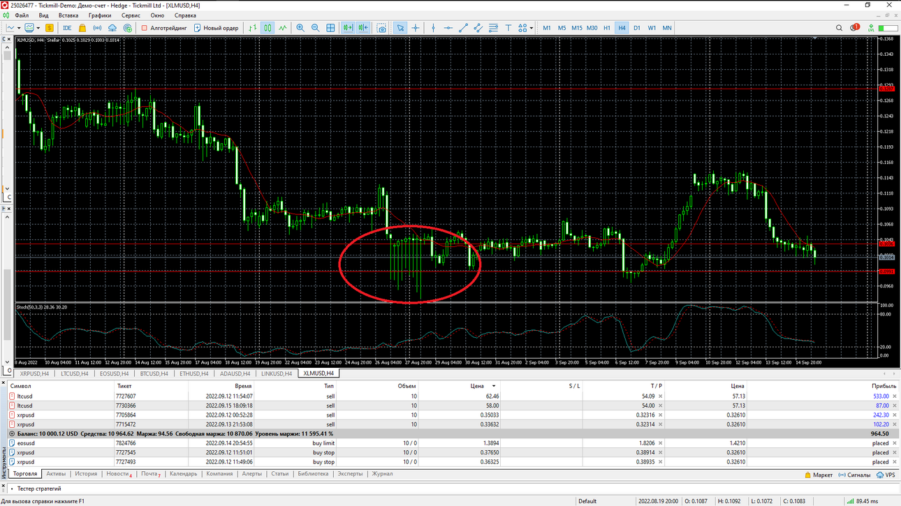Draw a horizontal line

pos(448,28)
